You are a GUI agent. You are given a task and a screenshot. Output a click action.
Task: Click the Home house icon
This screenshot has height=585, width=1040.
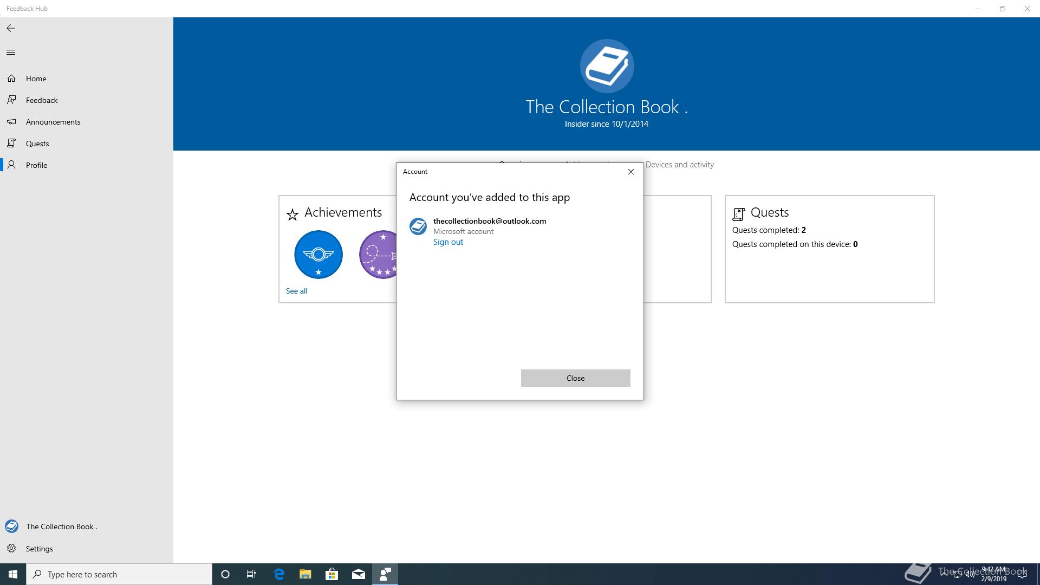tap(11, 79)
